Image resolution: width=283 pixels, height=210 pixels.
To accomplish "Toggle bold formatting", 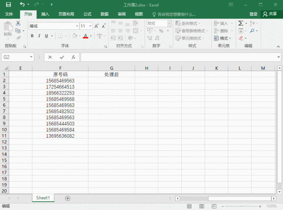I will point(32,36).
